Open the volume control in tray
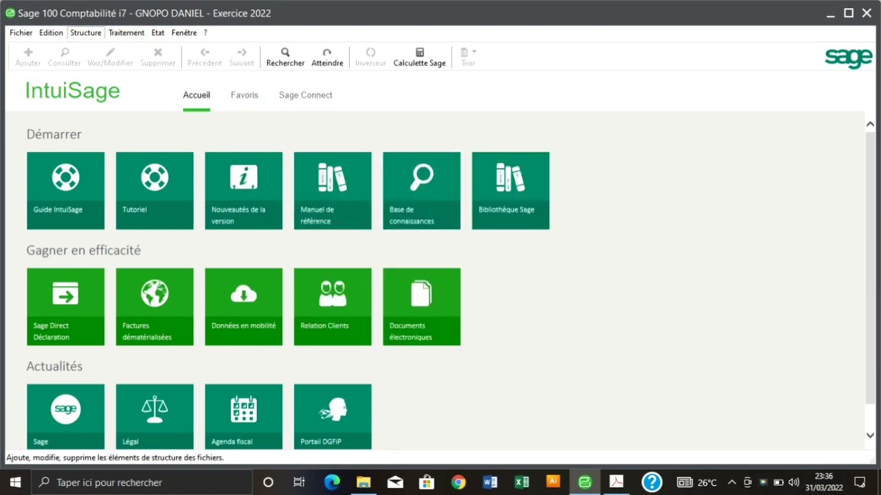This screenshot has width=881, height=495. (x=794, y=483)
